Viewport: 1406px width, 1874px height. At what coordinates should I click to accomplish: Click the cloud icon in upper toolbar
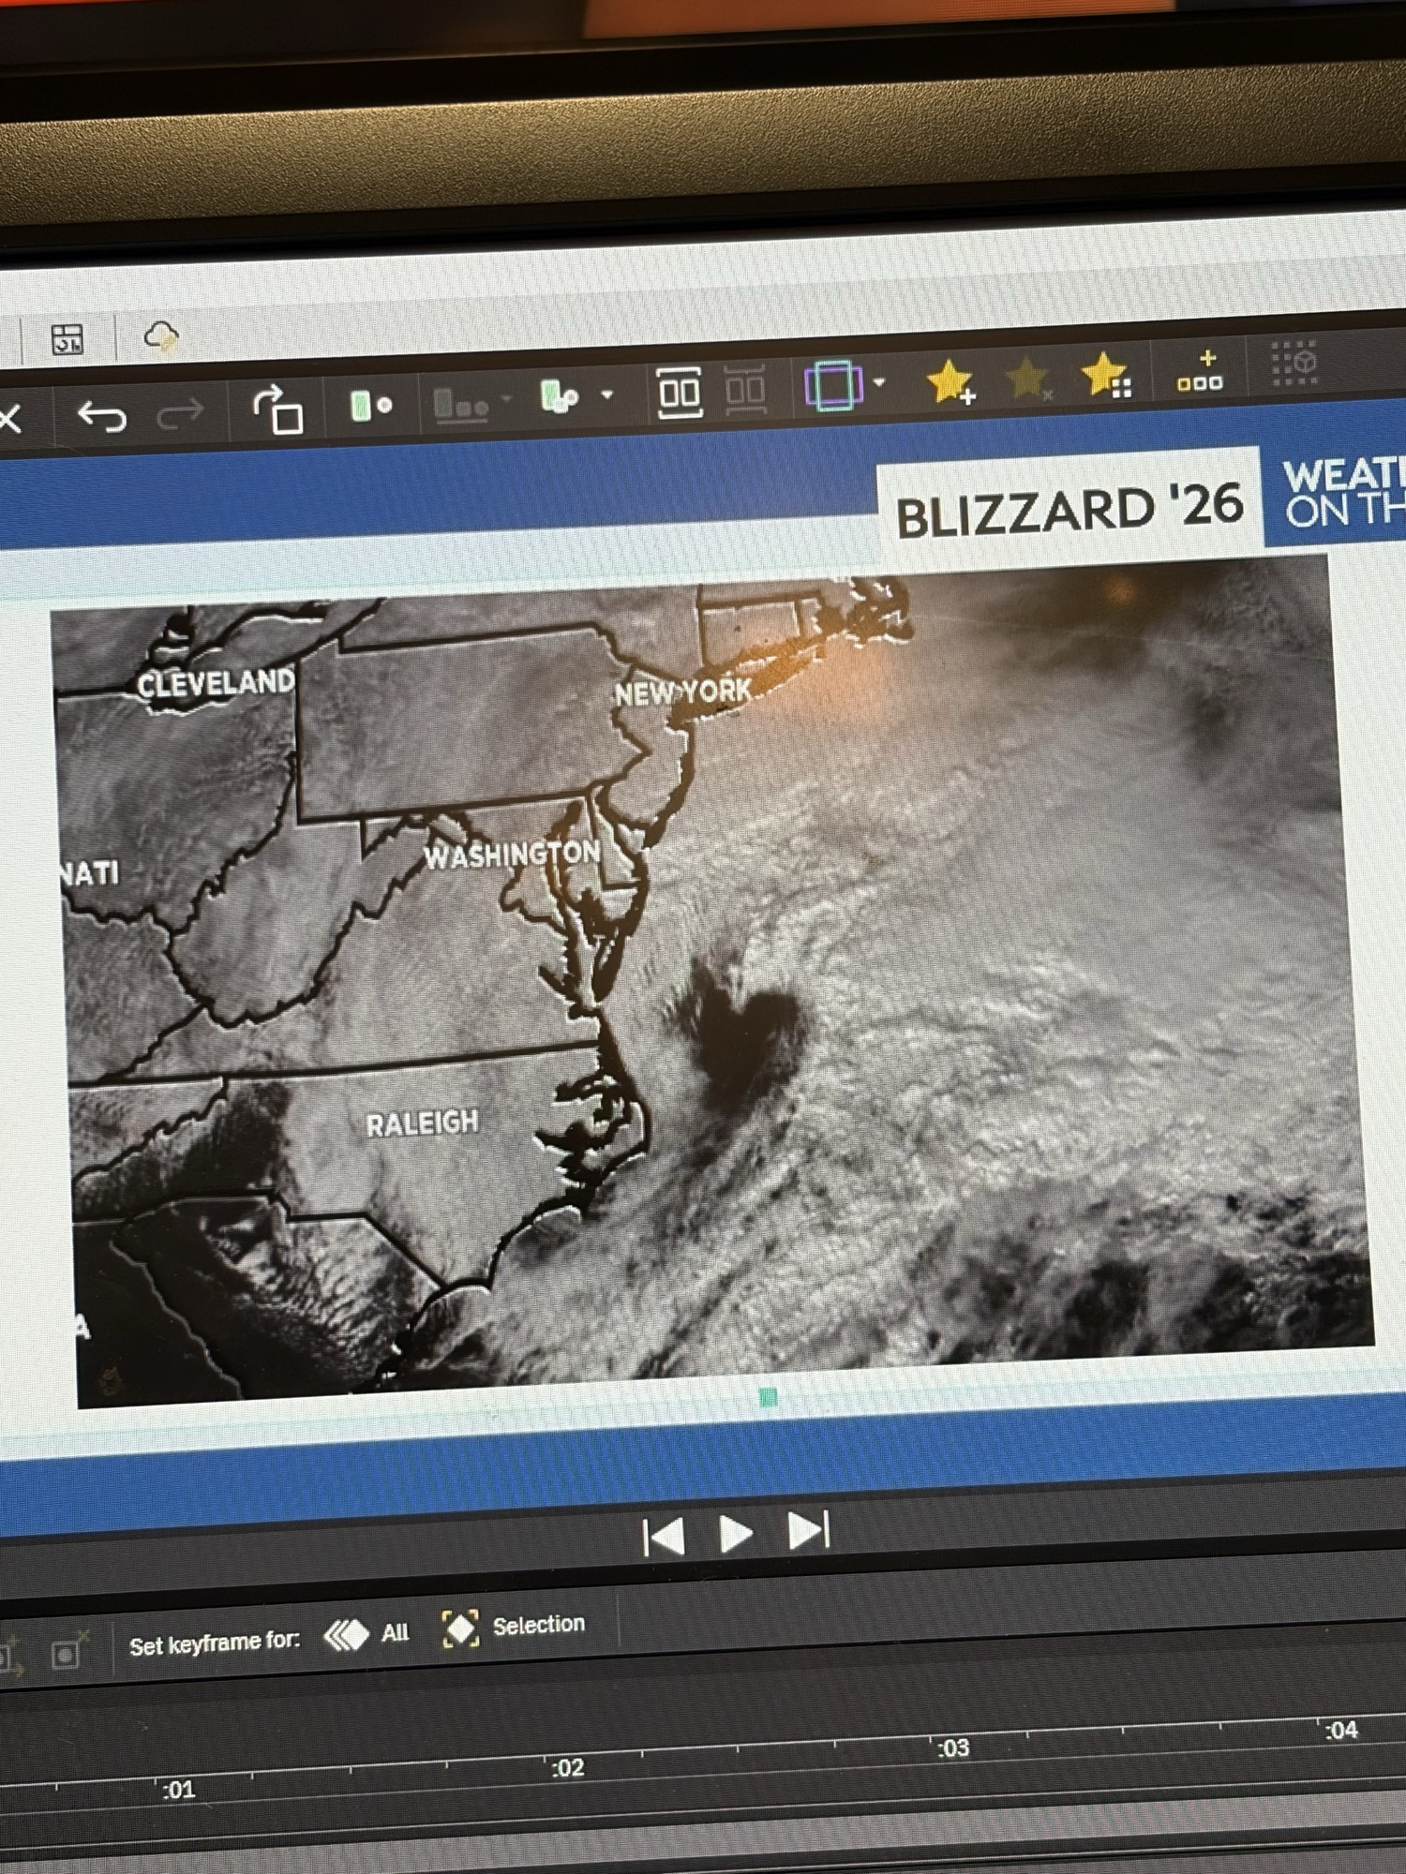[x=161, y=336]
